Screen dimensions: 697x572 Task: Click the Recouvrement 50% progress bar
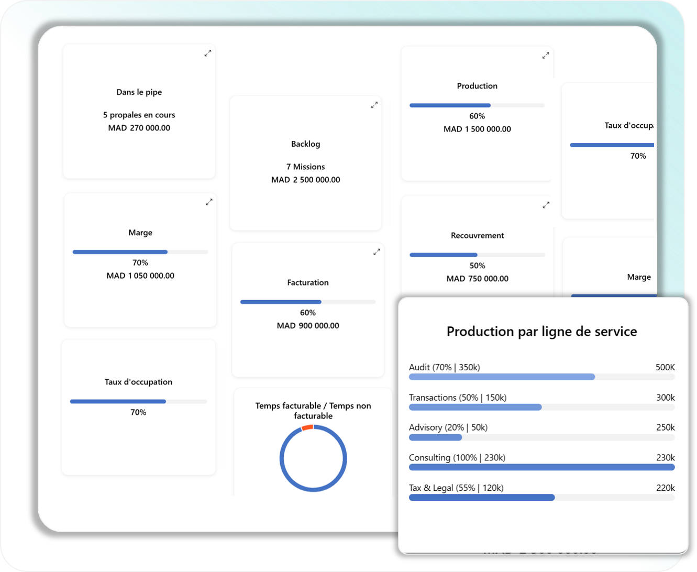pos(477,255)
